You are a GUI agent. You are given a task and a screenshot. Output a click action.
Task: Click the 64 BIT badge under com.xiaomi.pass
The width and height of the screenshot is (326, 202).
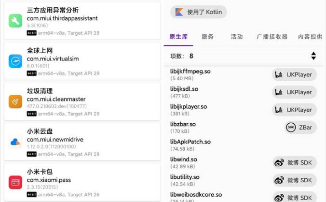[x=32, y=194]
